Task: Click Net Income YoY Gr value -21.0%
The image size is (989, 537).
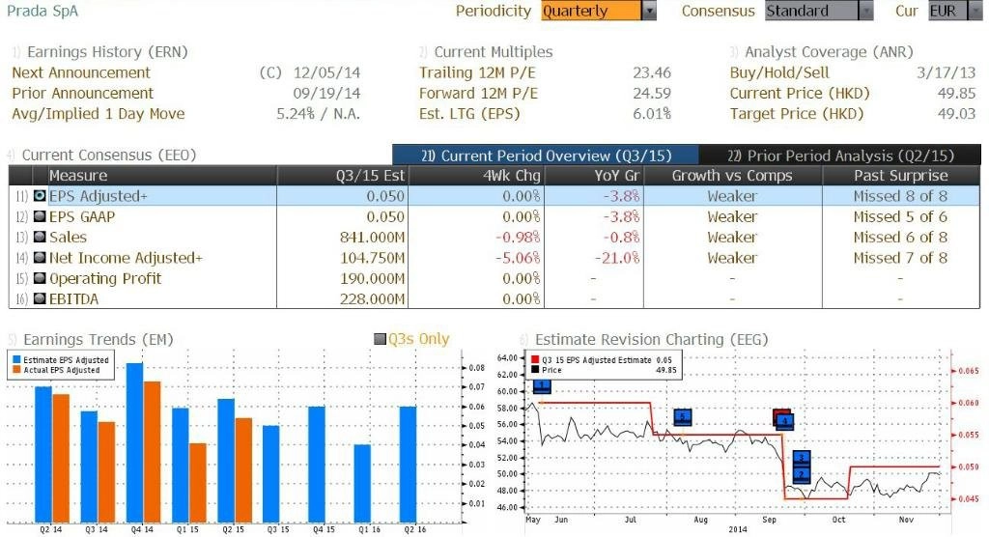Action: coord(617,258)
